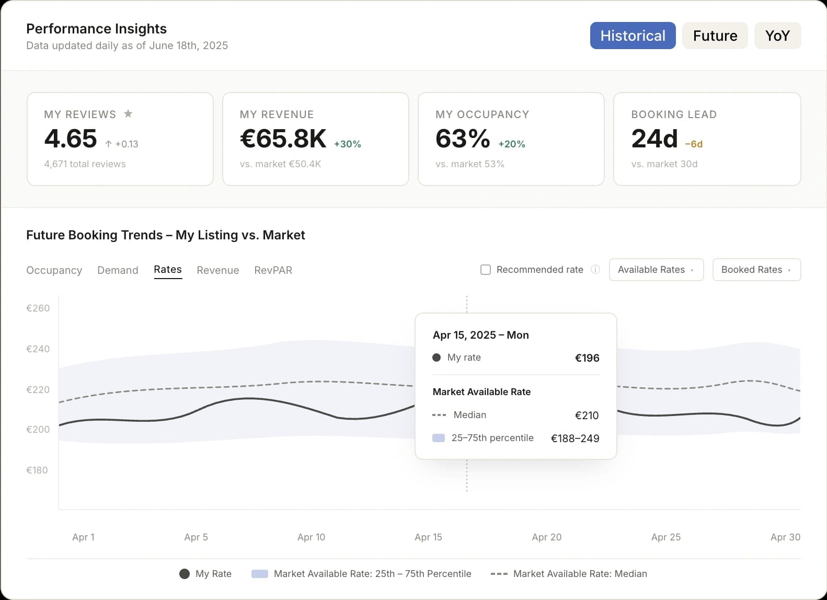Click the info icon beside Recommended rate
This screenshot has height=600, width=827.
(595, 270)
